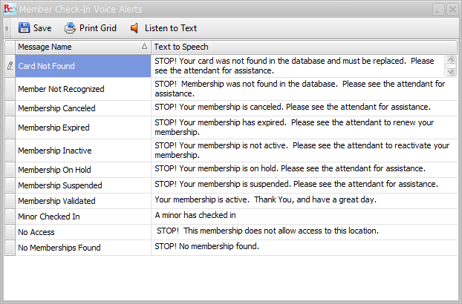Click the Save floppy disk icon
This screenshot has height=304, width=462.
(24, 28)
